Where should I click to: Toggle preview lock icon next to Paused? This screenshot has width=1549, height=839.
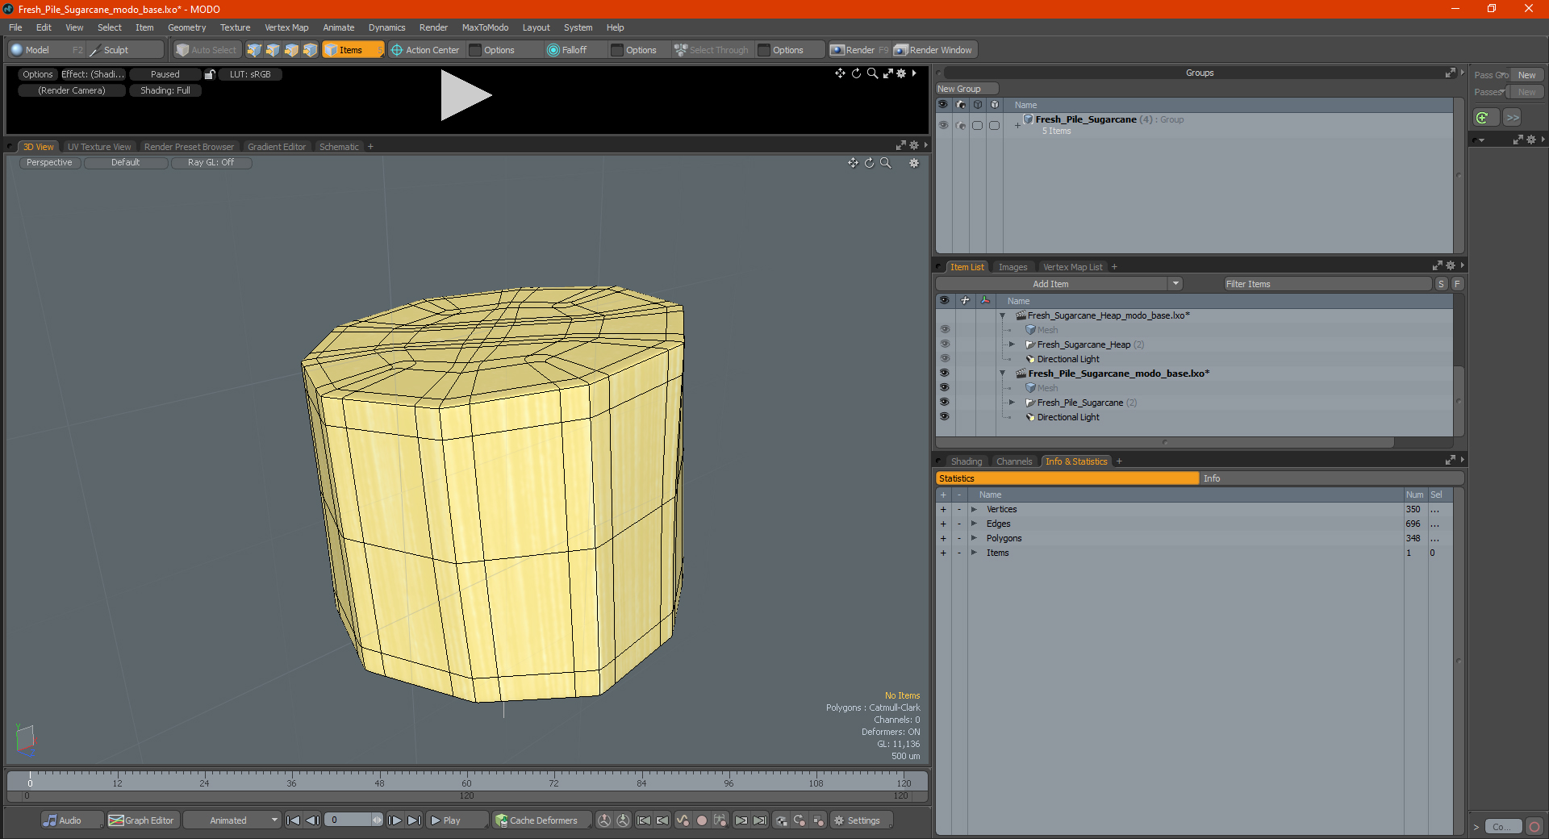tap(210, 74)
